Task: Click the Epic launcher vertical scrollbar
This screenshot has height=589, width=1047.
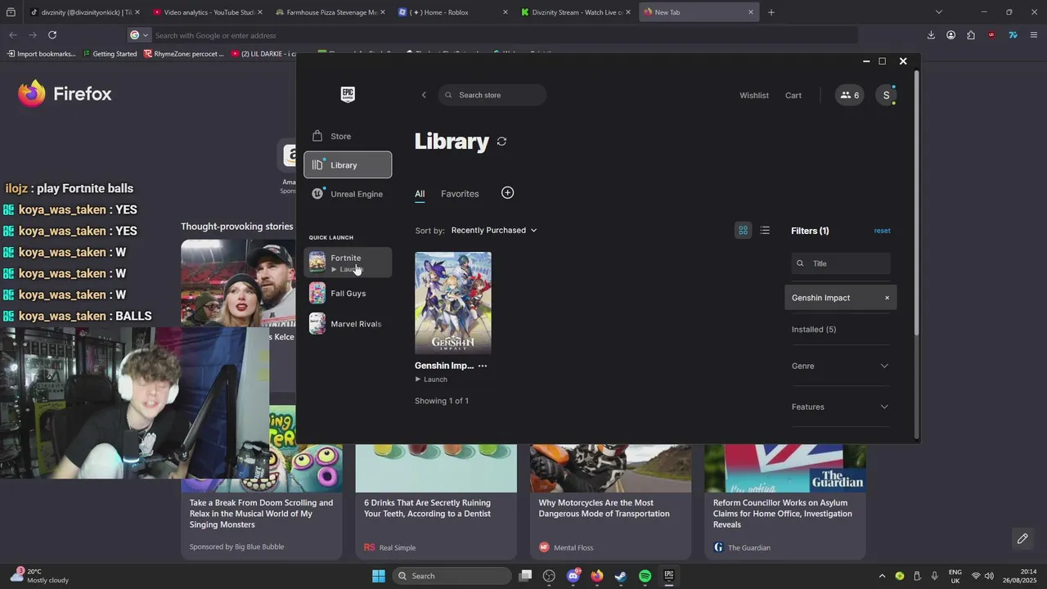Action: [916, 203]
